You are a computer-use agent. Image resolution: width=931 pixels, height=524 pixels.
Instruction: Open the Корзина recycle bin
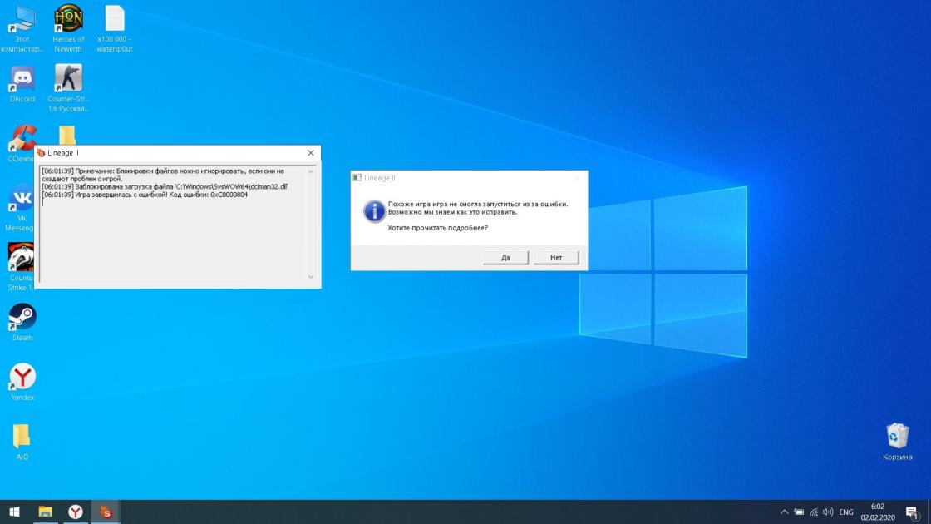[898, 437]
